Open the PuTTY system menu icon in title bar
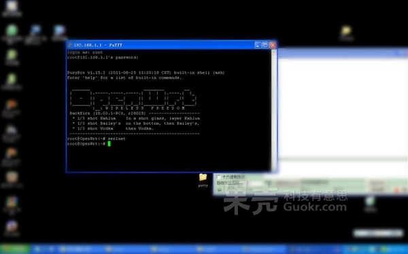The height and width of the screenshot is (254, 408). 70,45
